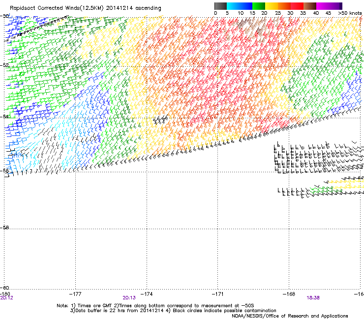Click the legend tick label '25'

[278, 13]
